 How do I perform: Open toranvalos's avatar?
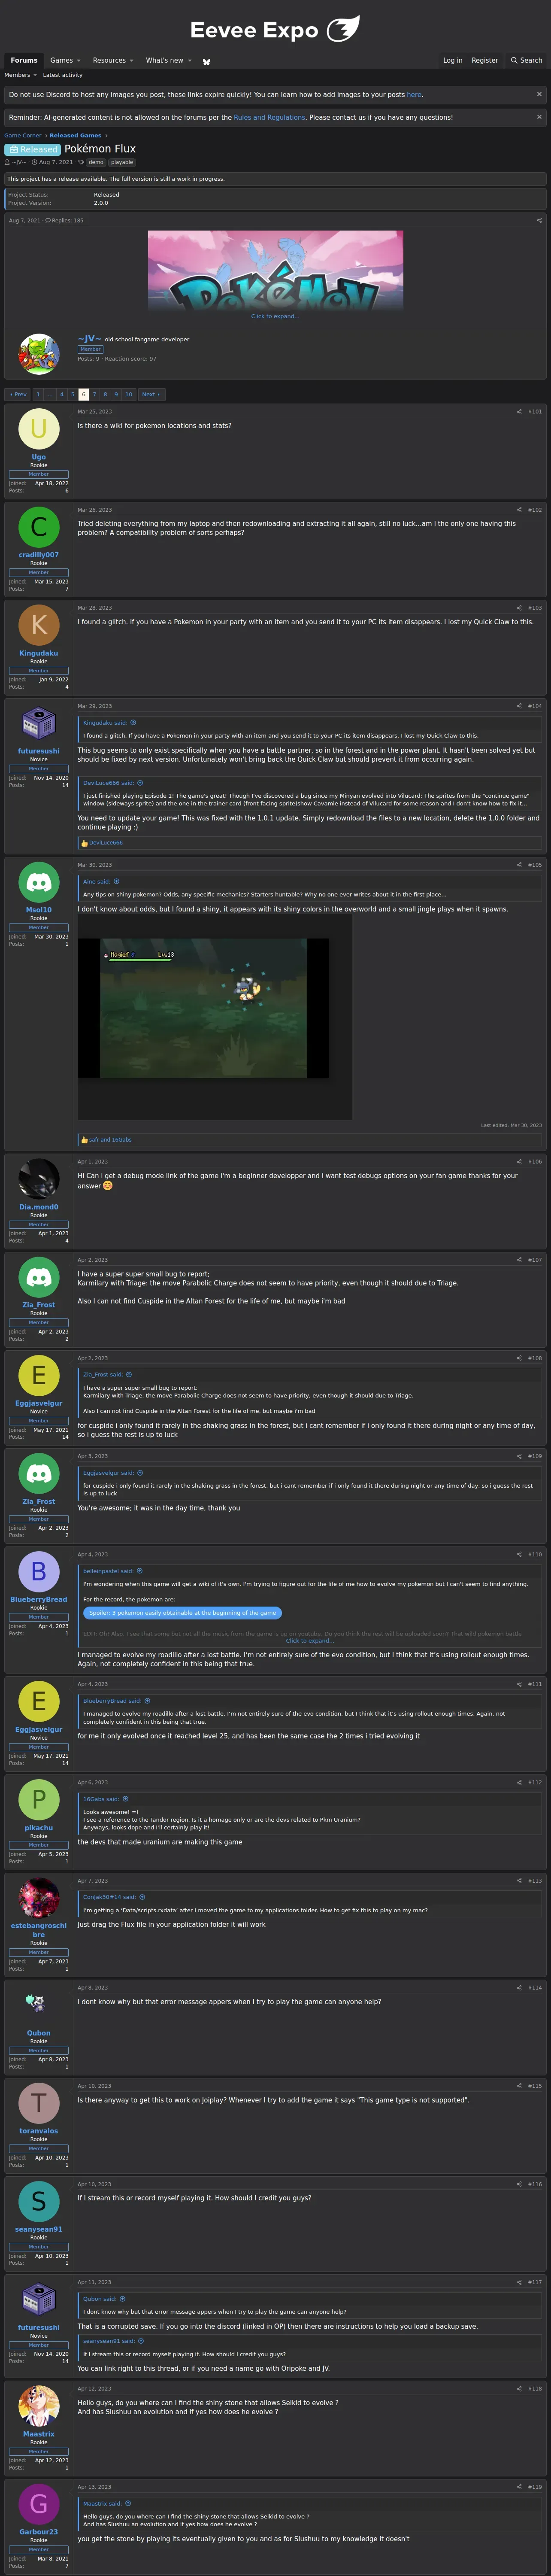[x=39, y=2103]
